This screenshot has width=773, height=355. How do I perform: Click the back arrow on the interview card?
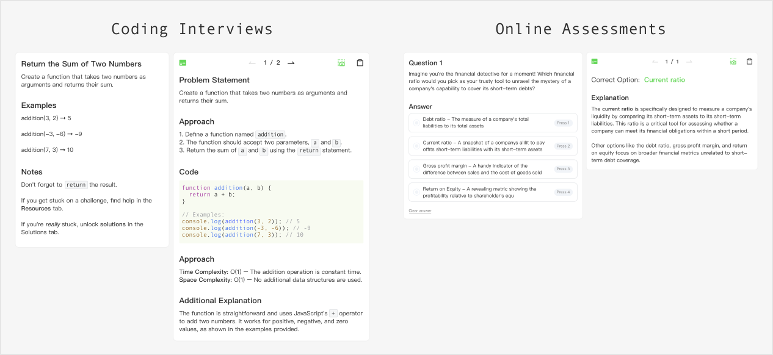click(252, 62)
